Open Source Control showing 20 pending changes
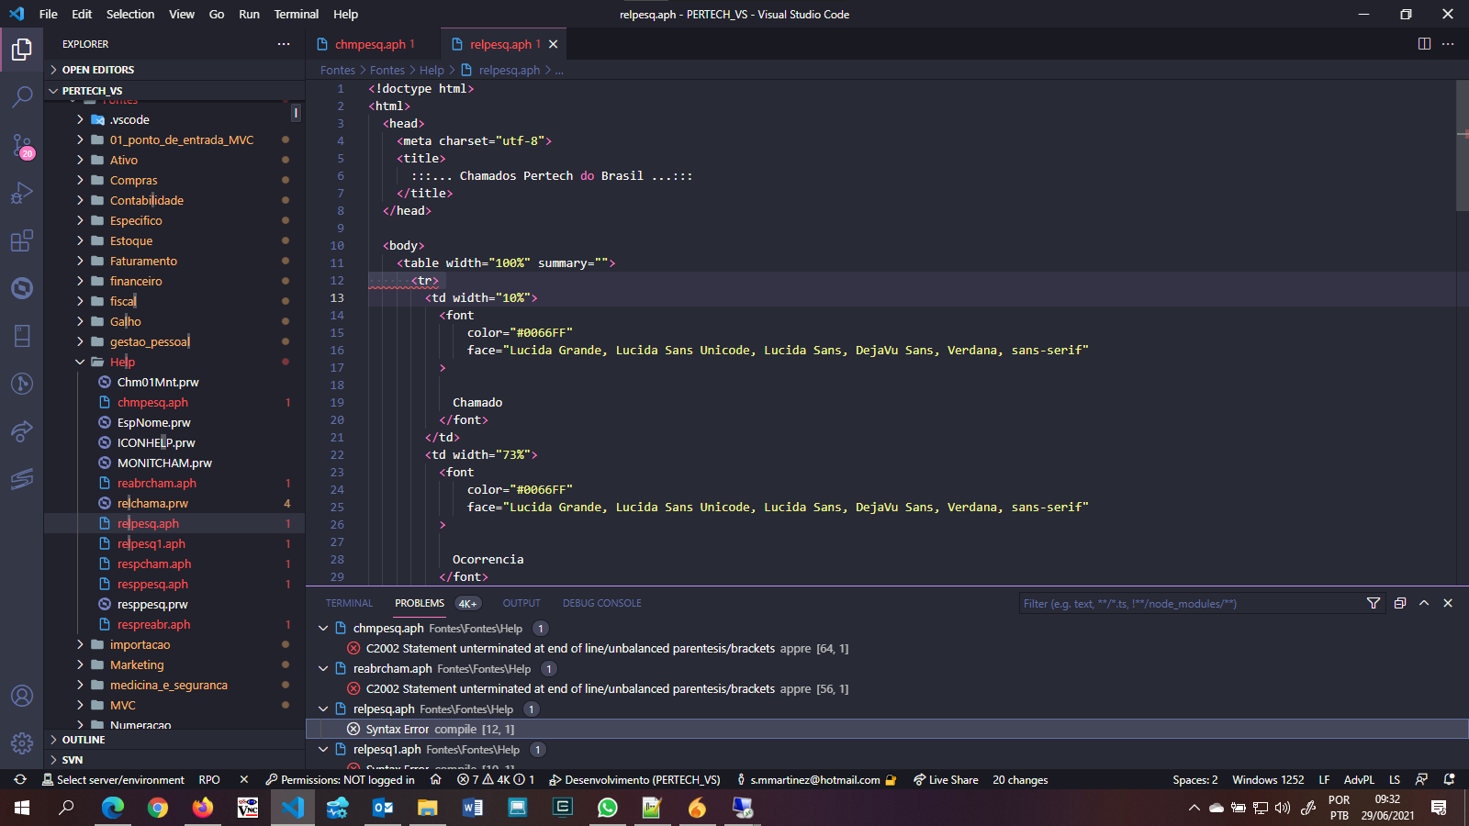 coord(22,144)
